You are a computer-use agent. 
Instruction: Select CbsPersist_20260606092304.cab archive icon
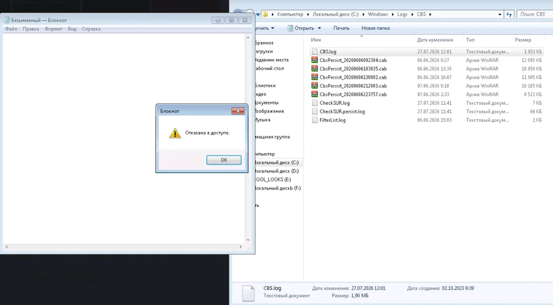pos(315,60)
